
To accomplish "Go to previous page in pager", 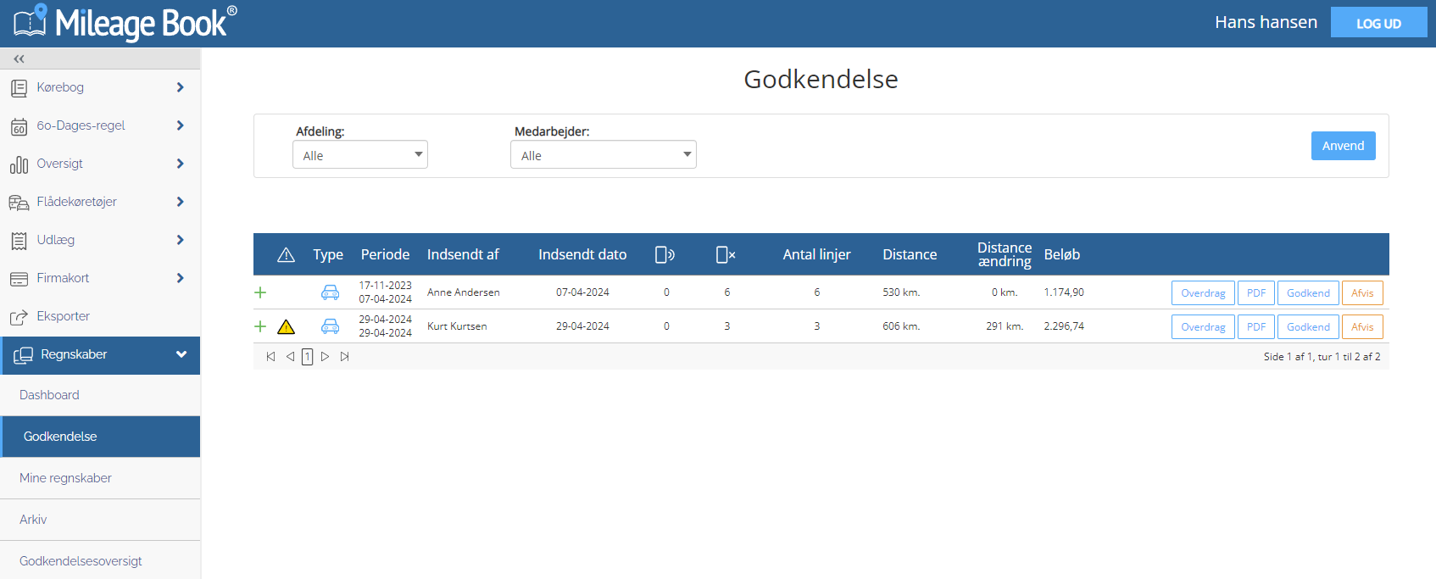I will click(x=290, y=357).
